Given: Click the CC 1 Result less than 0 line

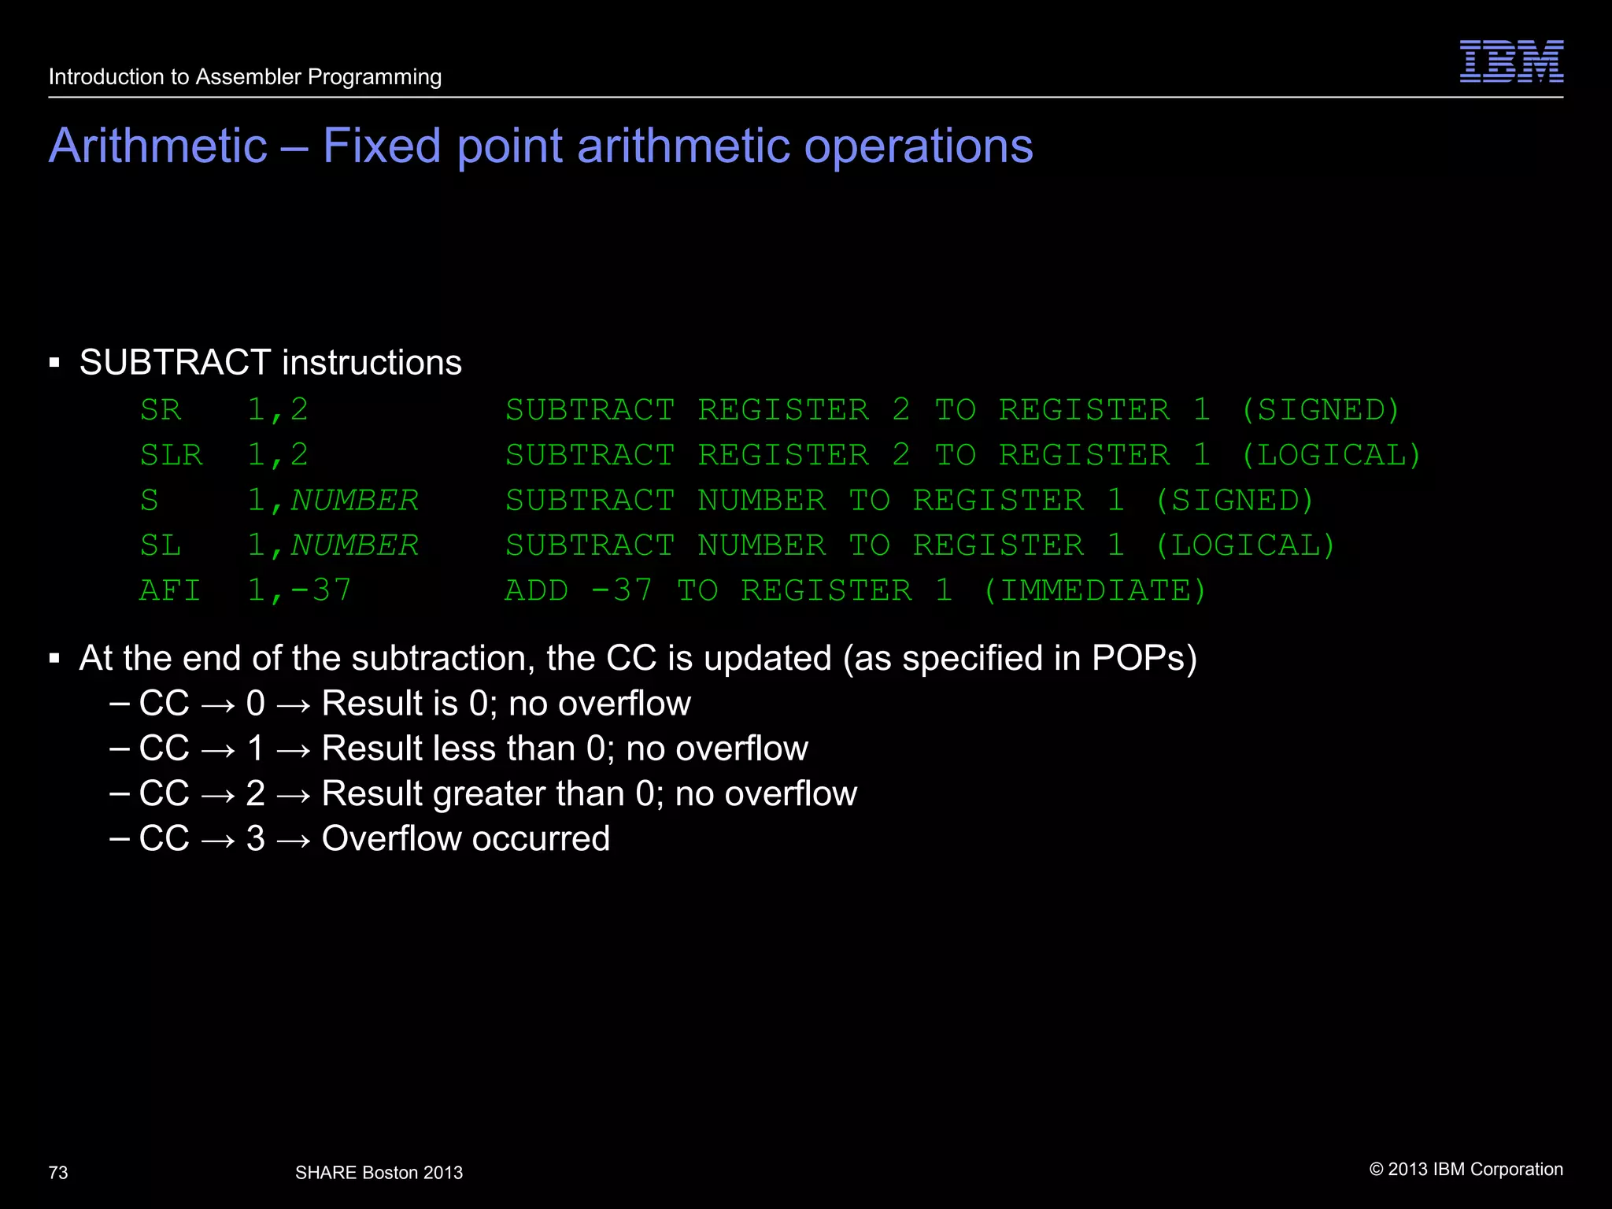Looking at the screenshot, I should point(472,749).
